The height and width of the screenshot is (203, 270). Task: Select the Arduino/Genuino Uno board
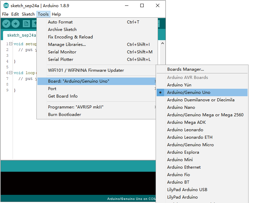point(202,92)
